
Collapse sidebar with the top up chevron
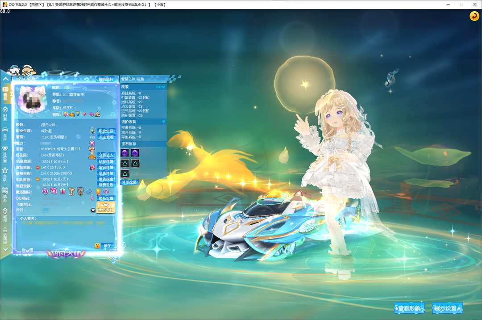pos(5,79)
